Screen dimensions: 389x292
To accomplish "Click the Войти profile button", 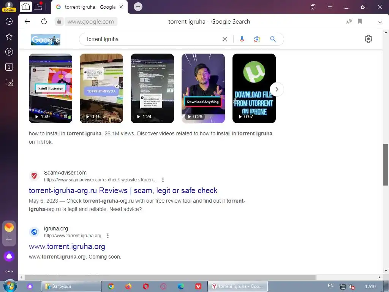I will [9, 7].
